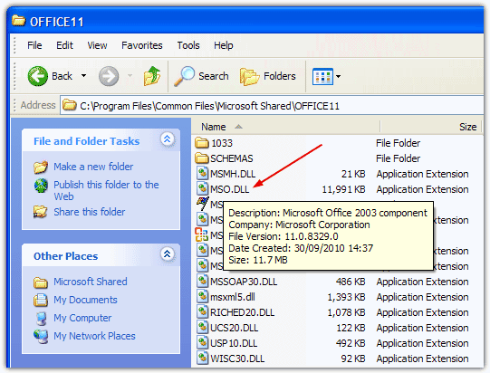The image size is (490, 373).
Task: Collapse the Other Places panel
Action: click(x=168, y=253)
